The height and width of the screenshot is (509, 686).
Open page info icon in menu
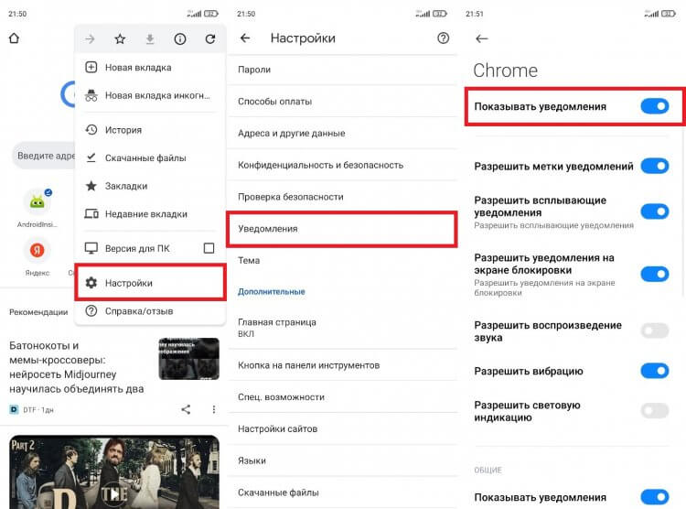[x=180, y=39]
